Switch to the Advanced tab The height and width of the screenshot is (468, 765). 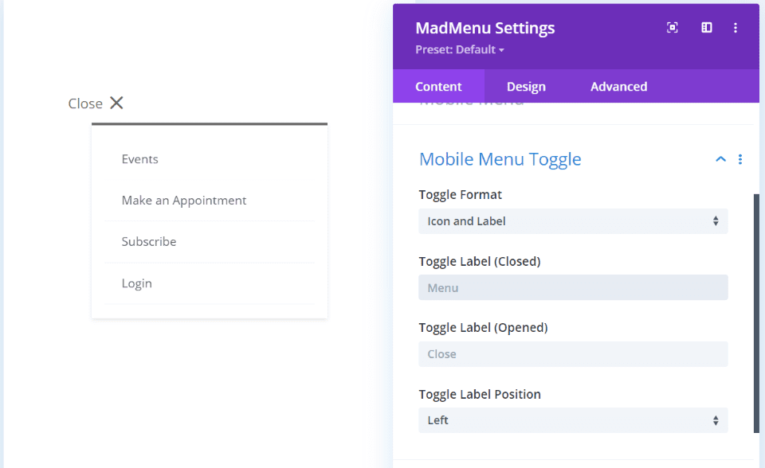point(618,86)
